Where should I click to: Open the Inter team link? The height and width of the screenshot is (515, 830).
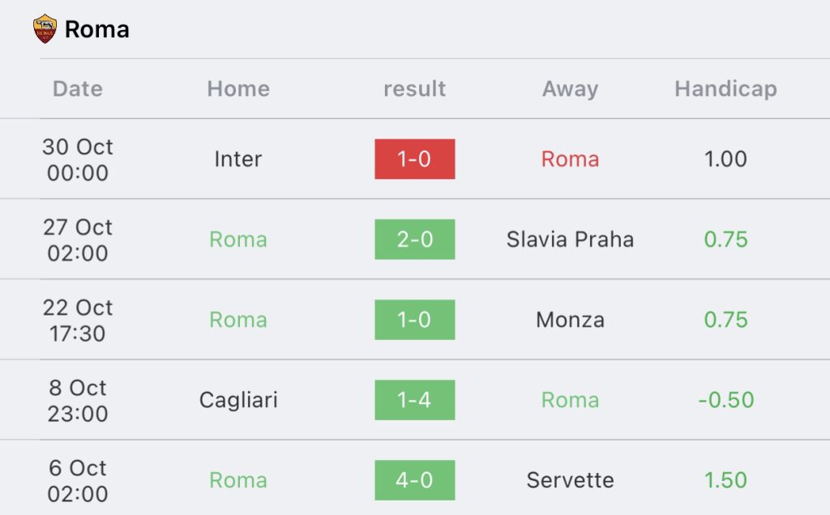(238, 159)
